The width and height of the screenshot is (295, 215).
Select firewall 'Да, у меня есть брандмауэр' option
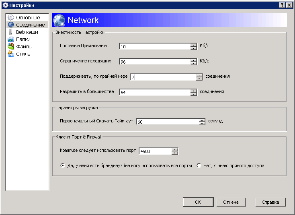pos(62,165)
